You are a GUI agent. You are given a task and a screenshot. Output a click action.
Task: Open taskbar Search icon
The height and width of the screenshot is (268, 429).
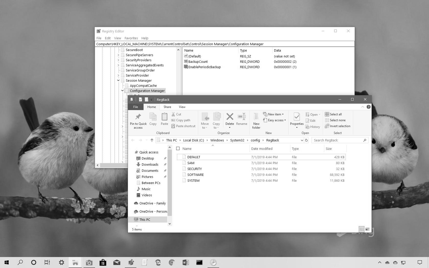coord(20,262)
